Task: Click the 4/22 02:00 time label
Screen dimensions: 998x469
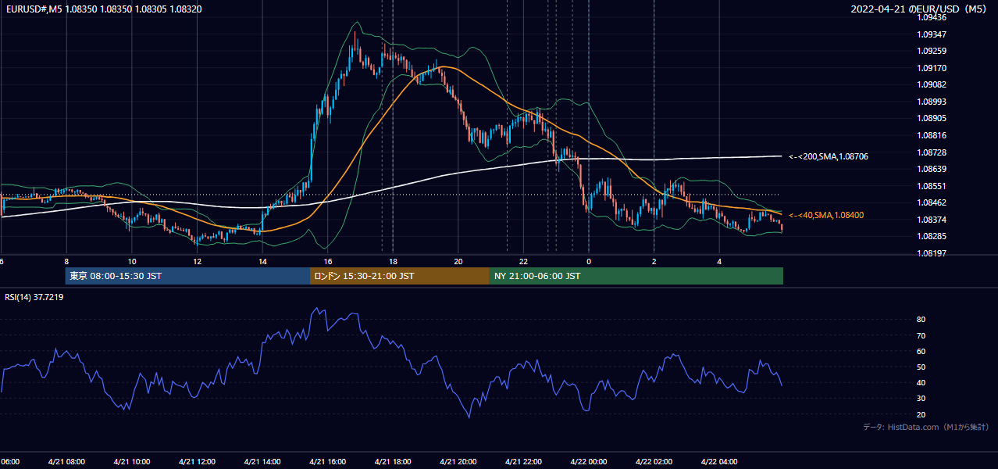Action: 654,461
